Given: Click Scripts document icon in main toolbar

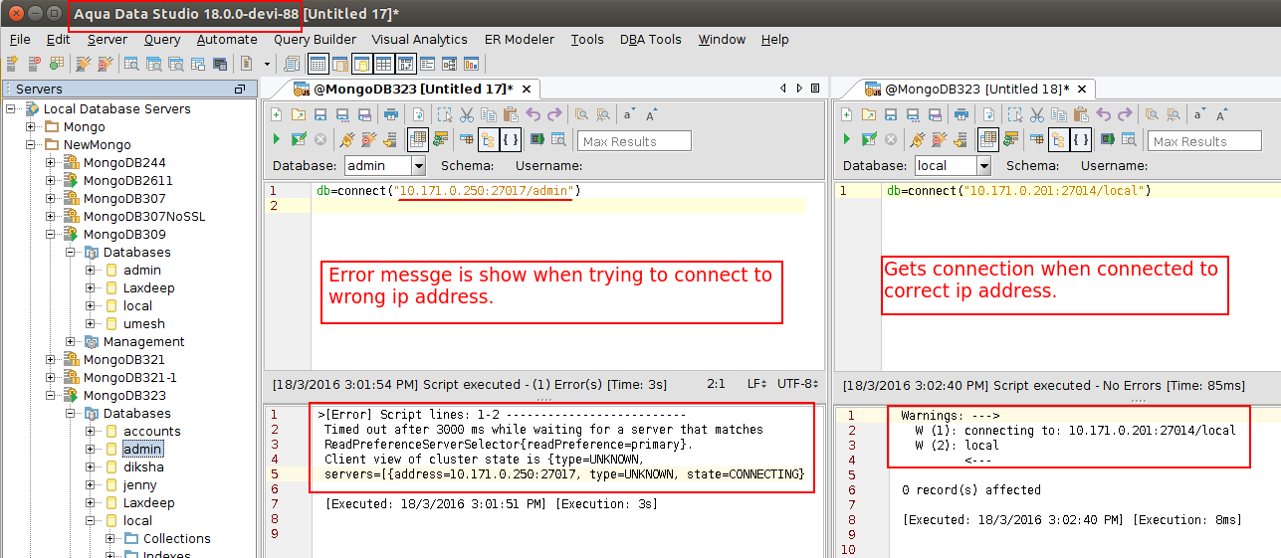Looking at the screenshot, I should [291, 64].
